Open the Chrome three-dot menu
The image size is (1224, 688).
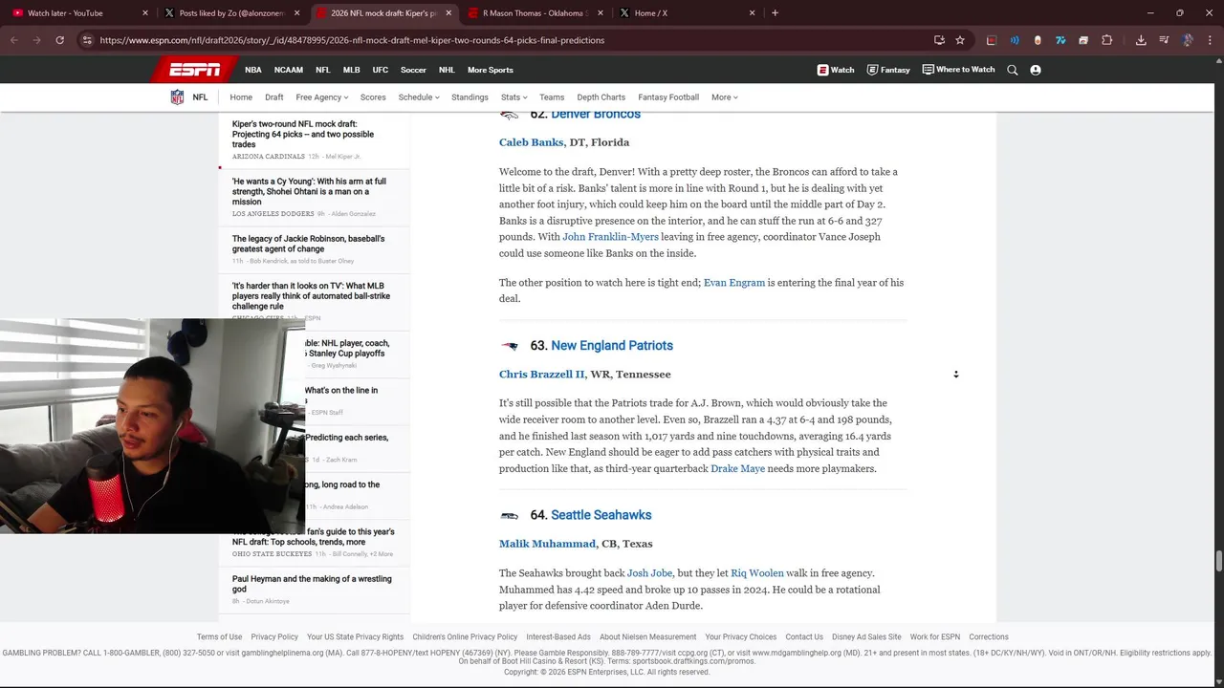[x=1210, y=40]
